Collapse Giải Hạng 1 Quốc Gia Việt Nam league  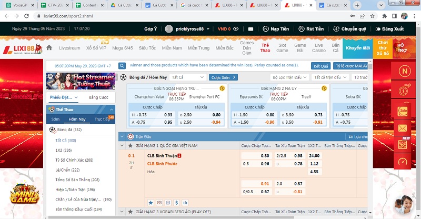coord(122,146)
